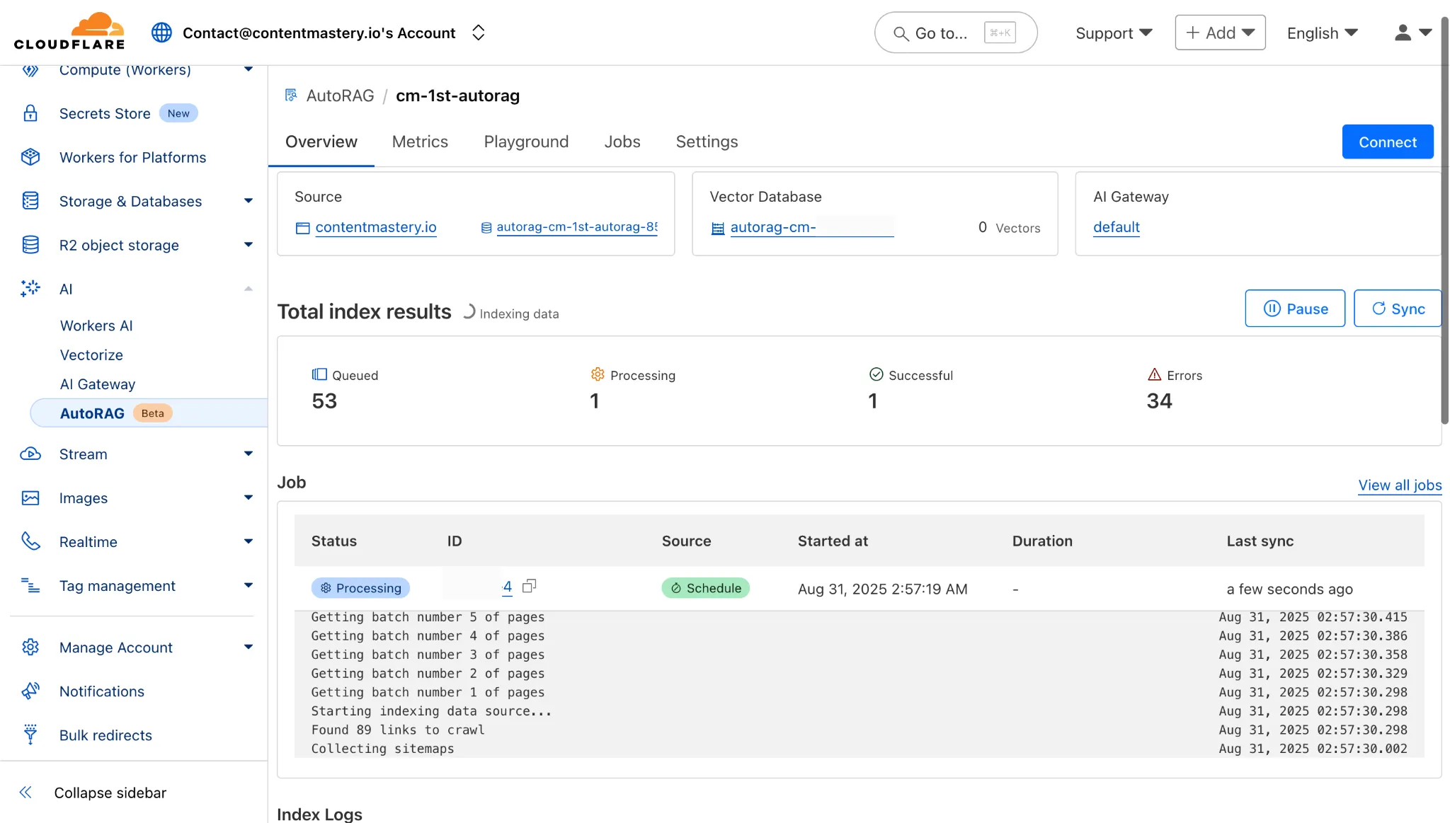Expand the Tag management section
This screenshot has width=1450, height=823.
(x=248, y=586)
